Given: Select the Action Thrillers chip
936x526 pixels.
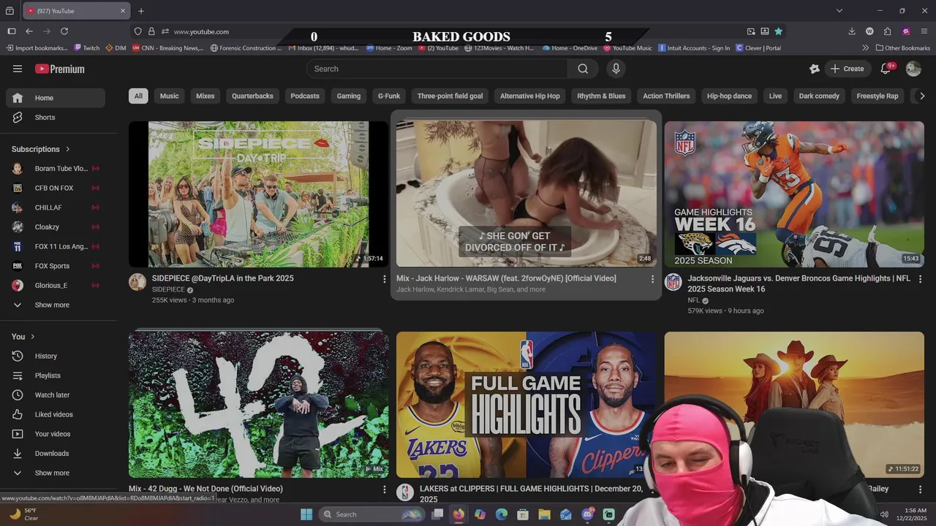Looking at the screenshot, I should pyautogui.click(x=666, y=96).
